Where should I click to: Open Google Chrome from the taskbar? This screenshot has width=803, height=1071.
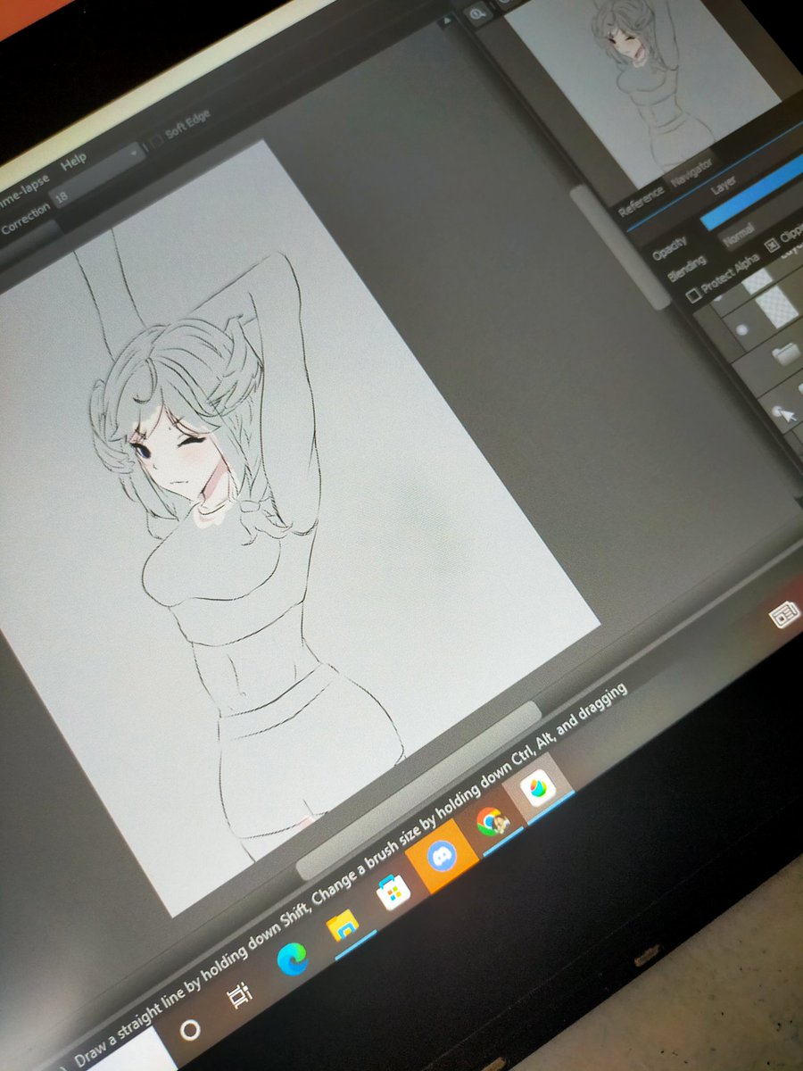click(492, 821)
